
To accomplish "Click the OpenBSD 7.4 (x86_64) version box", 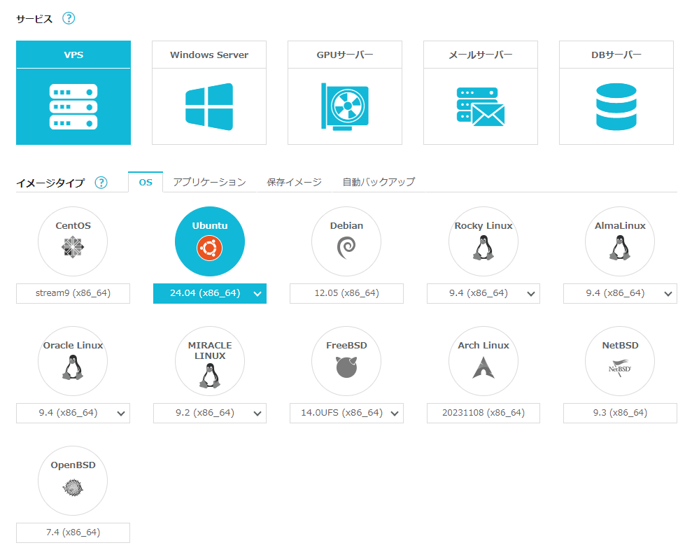I will point(73,533).
